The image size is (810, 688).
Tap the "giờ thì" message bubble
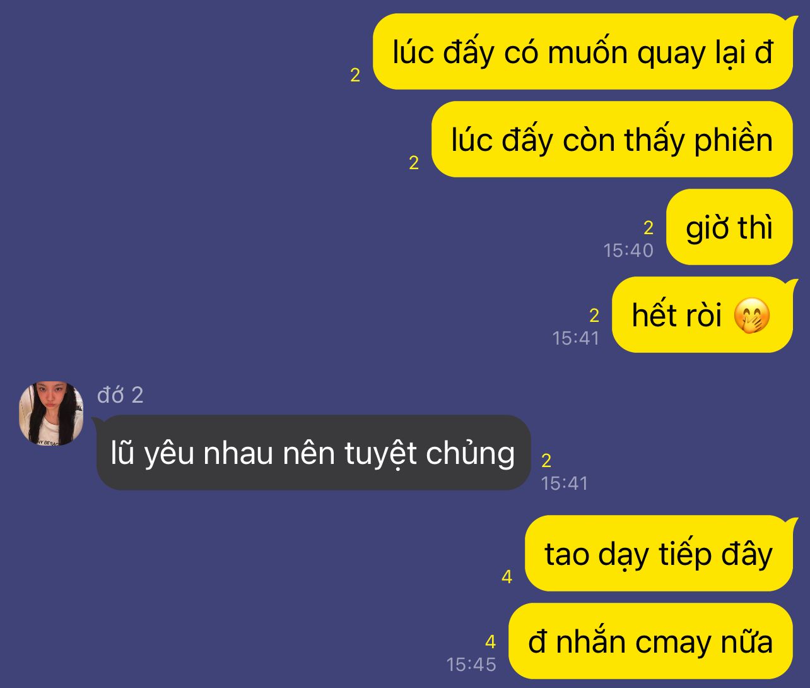point(729,227)
